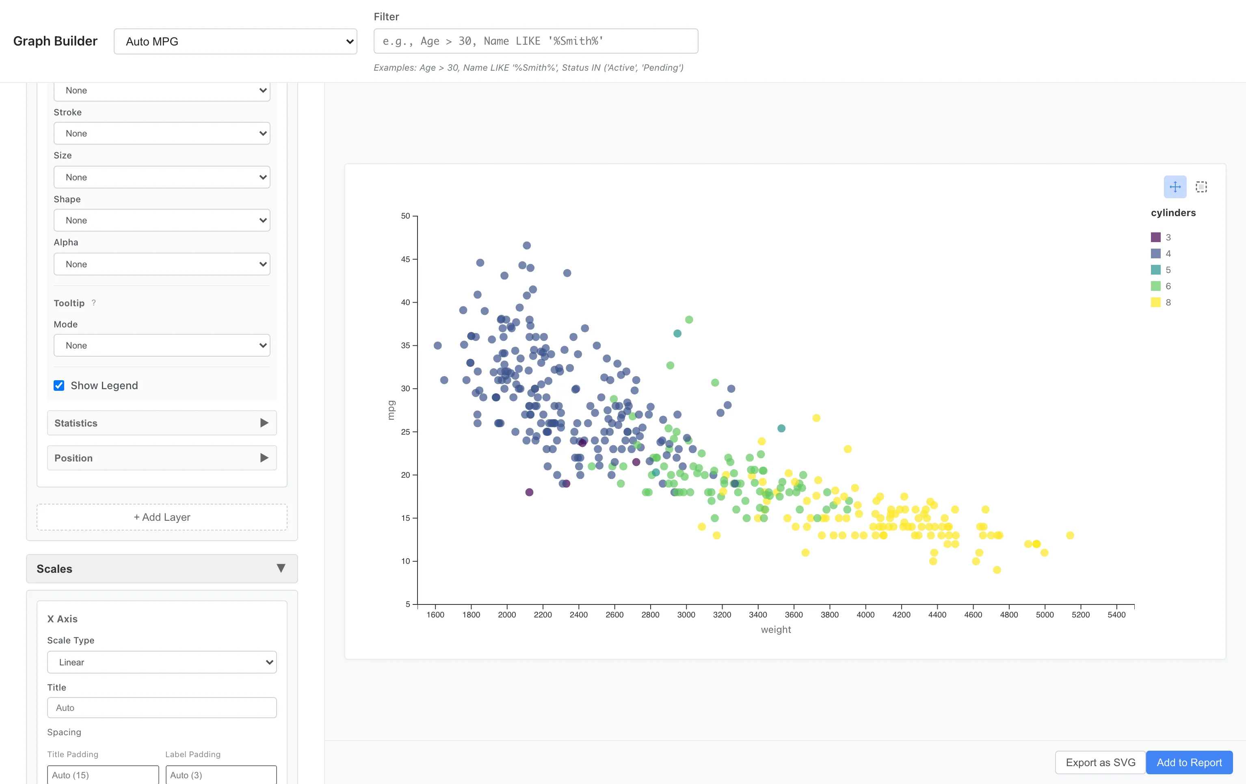
Task: Open the X Axis Scale Type dropdown
Action: [162, 662]
